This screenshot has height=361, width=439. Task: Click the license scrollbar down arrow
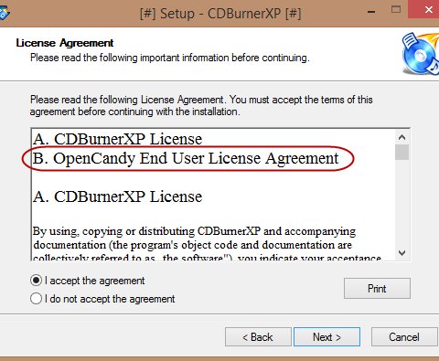pos(402,253)
